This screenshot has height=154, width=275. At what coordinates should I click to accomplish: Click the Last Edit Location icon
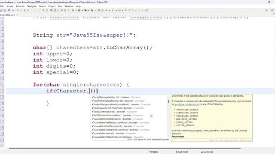pyautogui.click(x=126, y=10)
